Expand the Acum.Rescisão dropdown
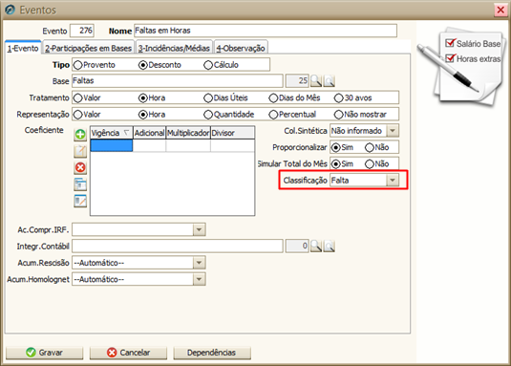This screenshot has height=366, width=511. pyautogui.click(x=199, y=263)
